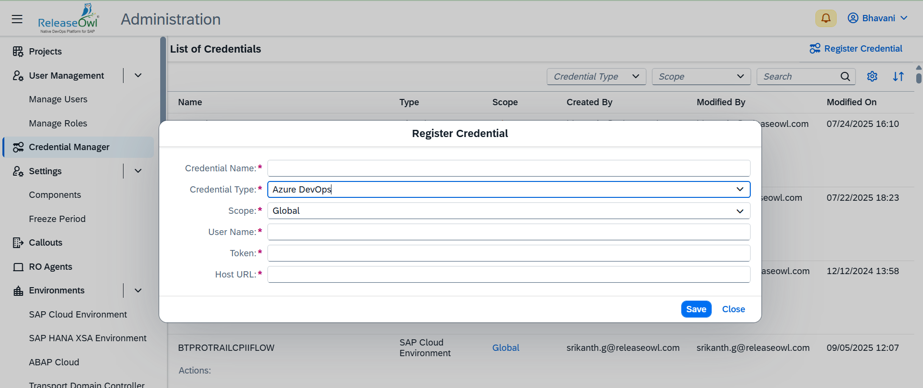Viewport: 923px width, 388px height.
Task: Open the Credential Type dropdown in dialog
Action: click(x=740, y=189)
